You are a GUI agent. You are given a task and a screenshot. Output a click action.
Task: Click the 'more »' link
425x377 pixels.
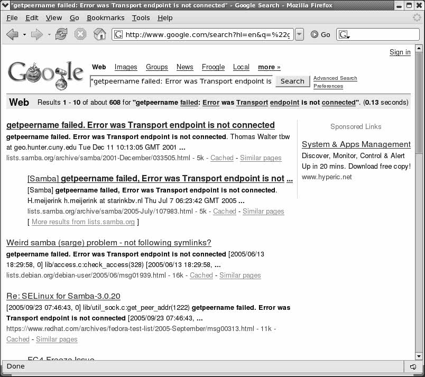point(269,67)
